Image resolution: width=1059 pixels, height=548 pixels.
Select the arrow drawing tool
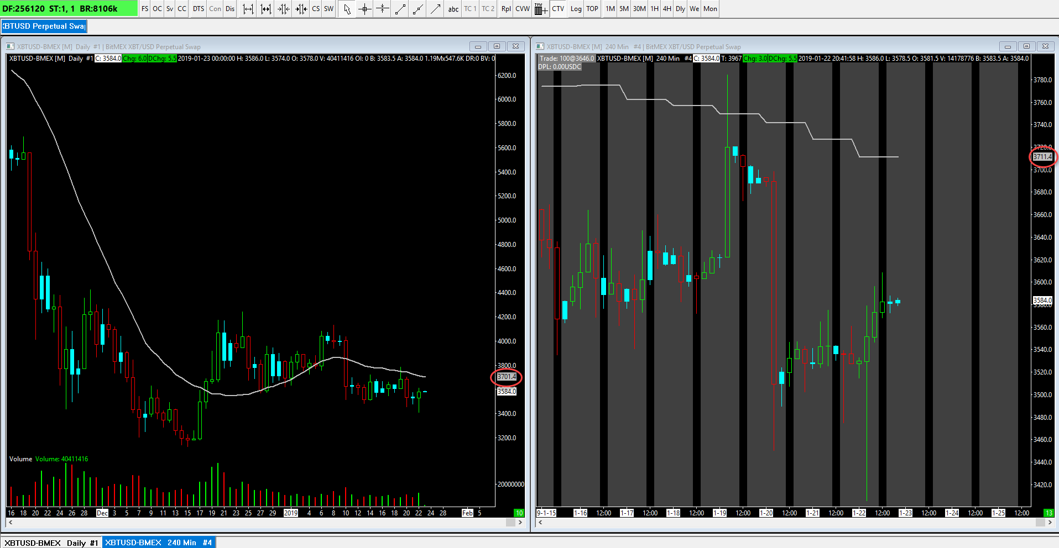click(x=436, y=9)
